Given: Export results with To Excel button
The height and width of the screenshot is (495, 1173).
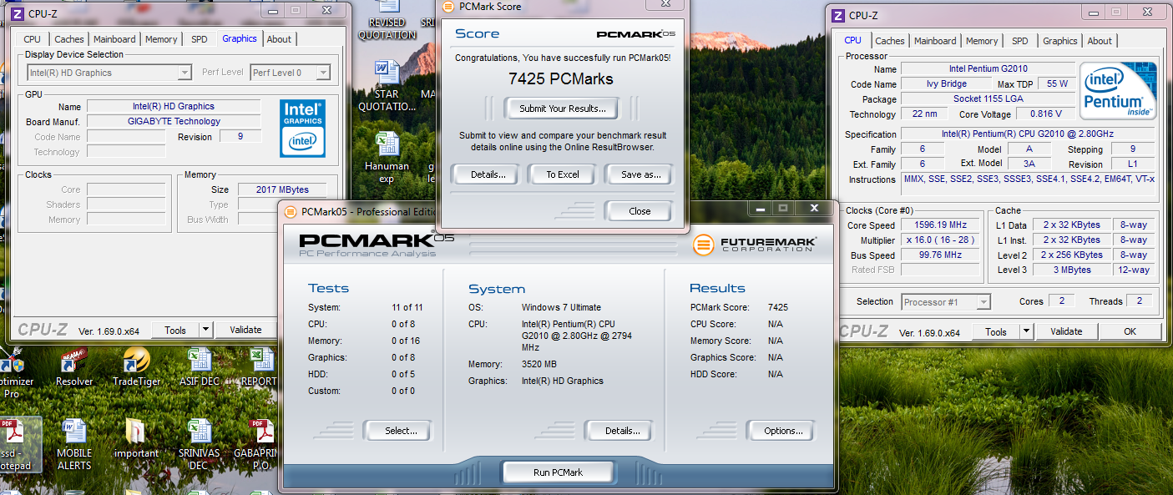Looking at the screenshot, I should pos(563,174).
